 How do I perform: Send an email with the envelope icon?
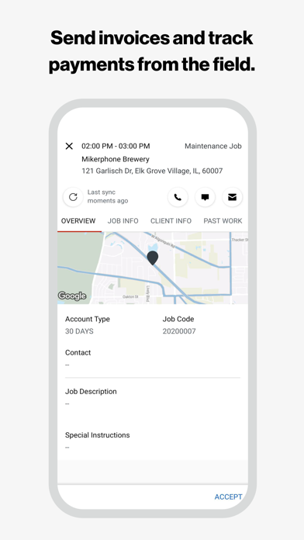tap(233, 197)
